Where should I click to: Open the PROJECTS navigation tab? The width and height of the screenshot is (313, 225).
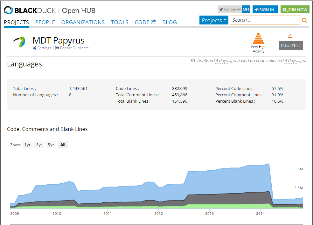(x=16, y=22)
